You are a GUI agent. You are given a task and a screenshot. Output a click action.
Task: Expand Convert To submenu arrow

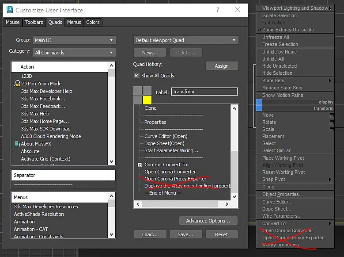330,223
